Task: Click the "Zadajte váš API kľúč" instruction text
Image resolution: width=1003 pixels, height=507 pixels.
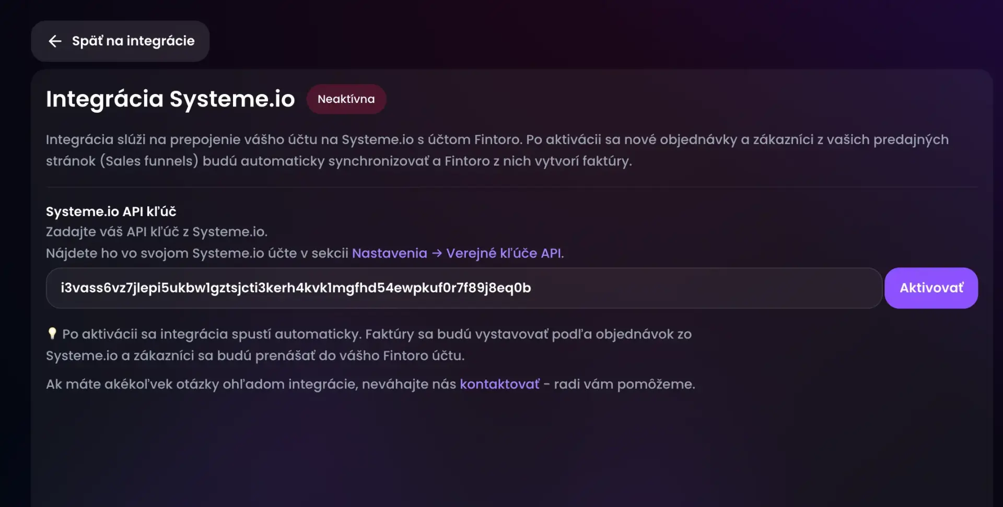Action: [156, 232]
